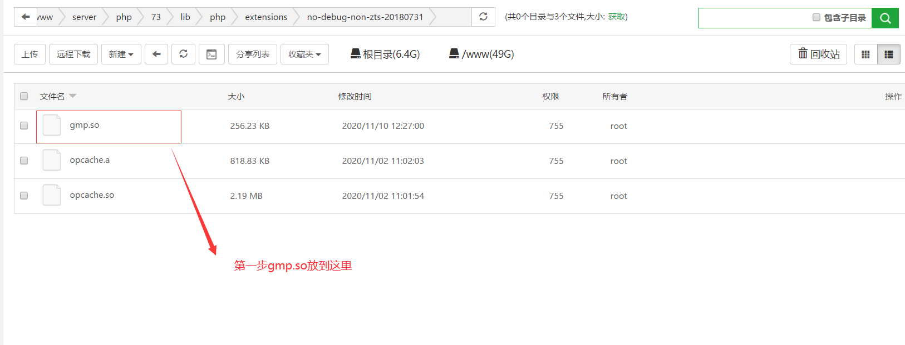905x345 pixels.
Task: Sort by file name arrow
Action: (72, 96)
